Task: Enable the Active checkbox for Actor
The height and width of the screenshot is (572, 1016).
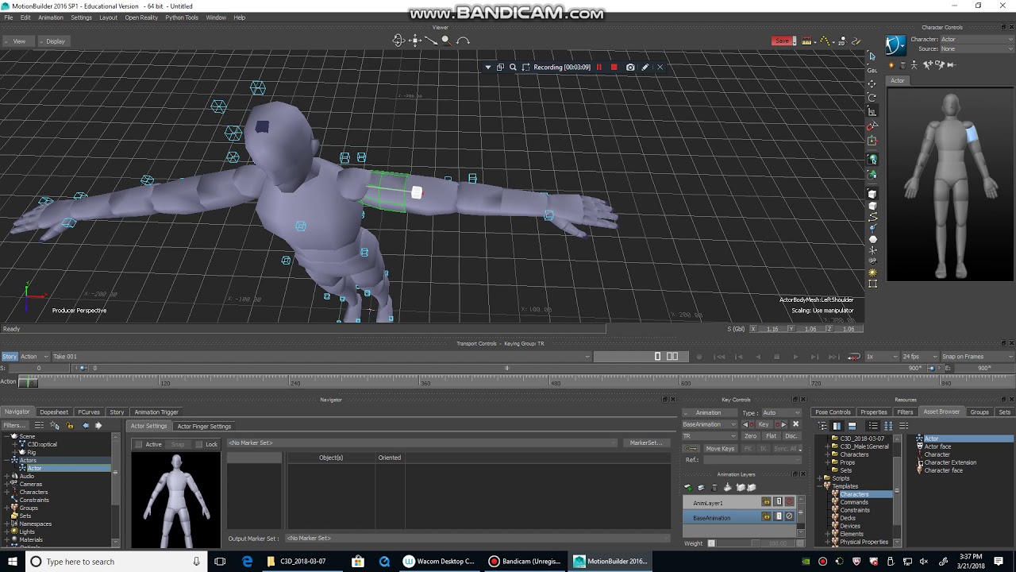Action: pos(139,444)
